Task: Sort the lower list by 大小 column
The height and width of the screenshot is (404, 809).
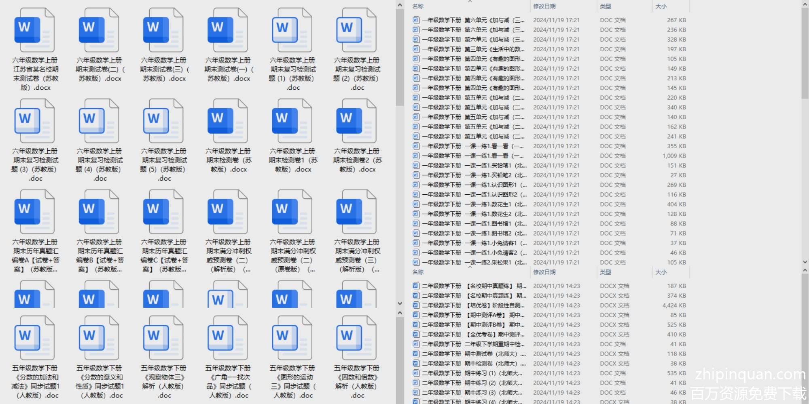Action: coord(661,272)
